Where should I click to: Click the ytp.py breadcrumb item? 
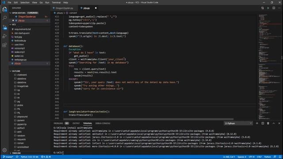pos(60,13)
